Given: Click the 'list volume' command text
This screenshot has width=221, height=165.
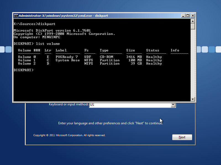Looking at the screenshot, I should (x=48, y=44).
